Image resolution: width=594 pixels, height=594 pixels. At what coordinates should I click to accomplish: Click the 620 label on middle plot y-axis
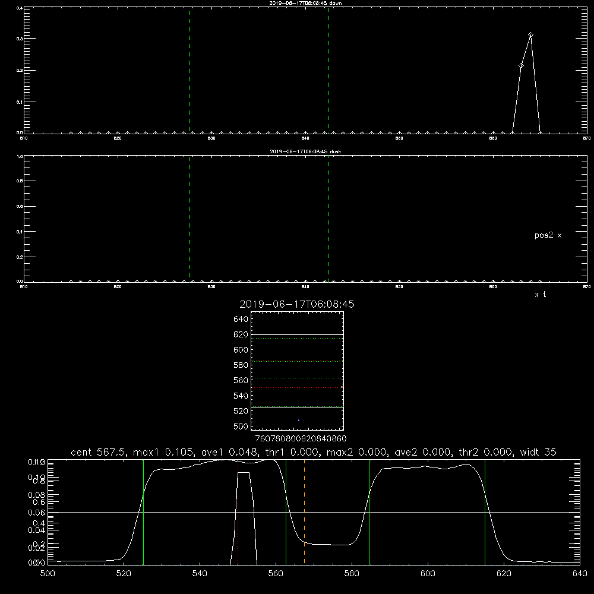pos(241,334)
